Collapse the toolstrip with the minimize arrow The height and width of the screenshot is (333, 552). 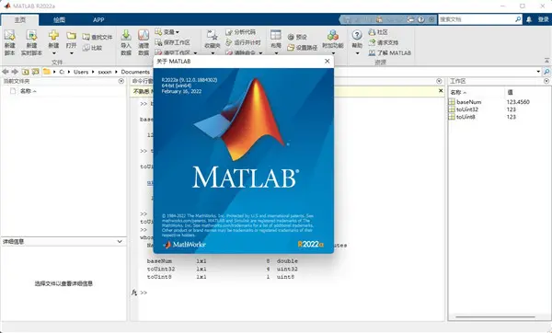(546, 61)
